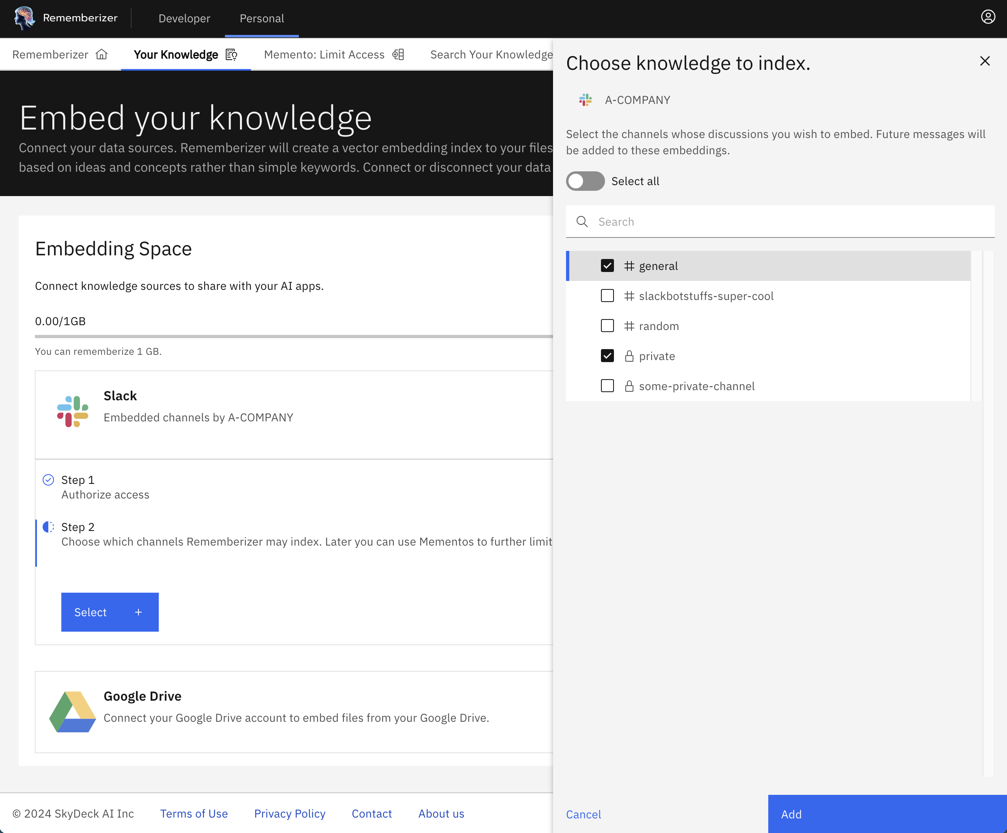
Task: Open the user account icon
Action: pos(988,17)
